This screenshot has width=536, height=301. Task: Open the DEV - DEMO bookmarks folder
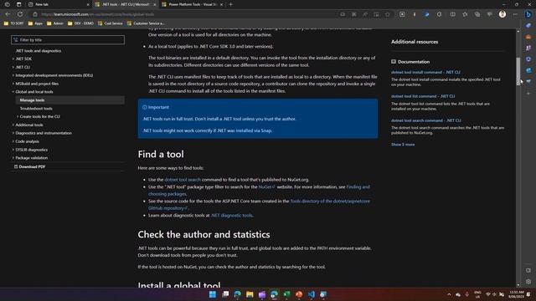80,23
